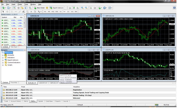
Task: Open the Profiles toolbar icon
Action: pyautogui.click(x=8, y=8)
